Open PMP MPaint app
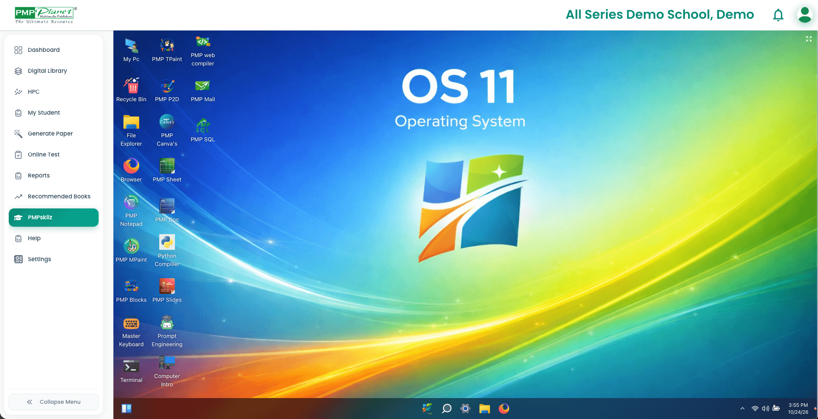This screenshot has width=818, height=419. coord(131,251)
